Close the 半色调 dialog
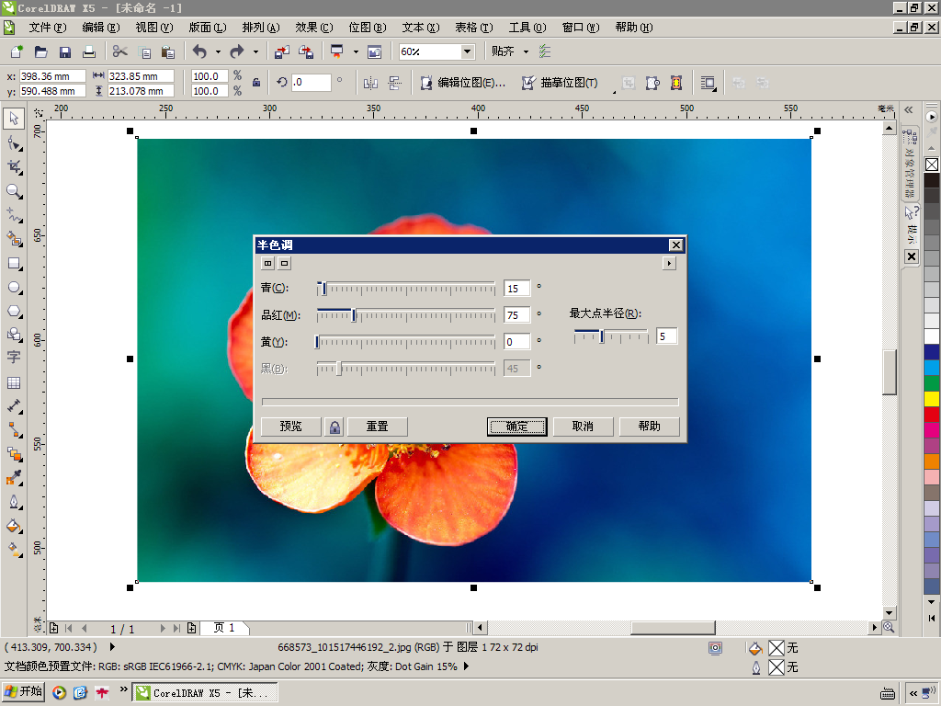 tap(675, 245)
